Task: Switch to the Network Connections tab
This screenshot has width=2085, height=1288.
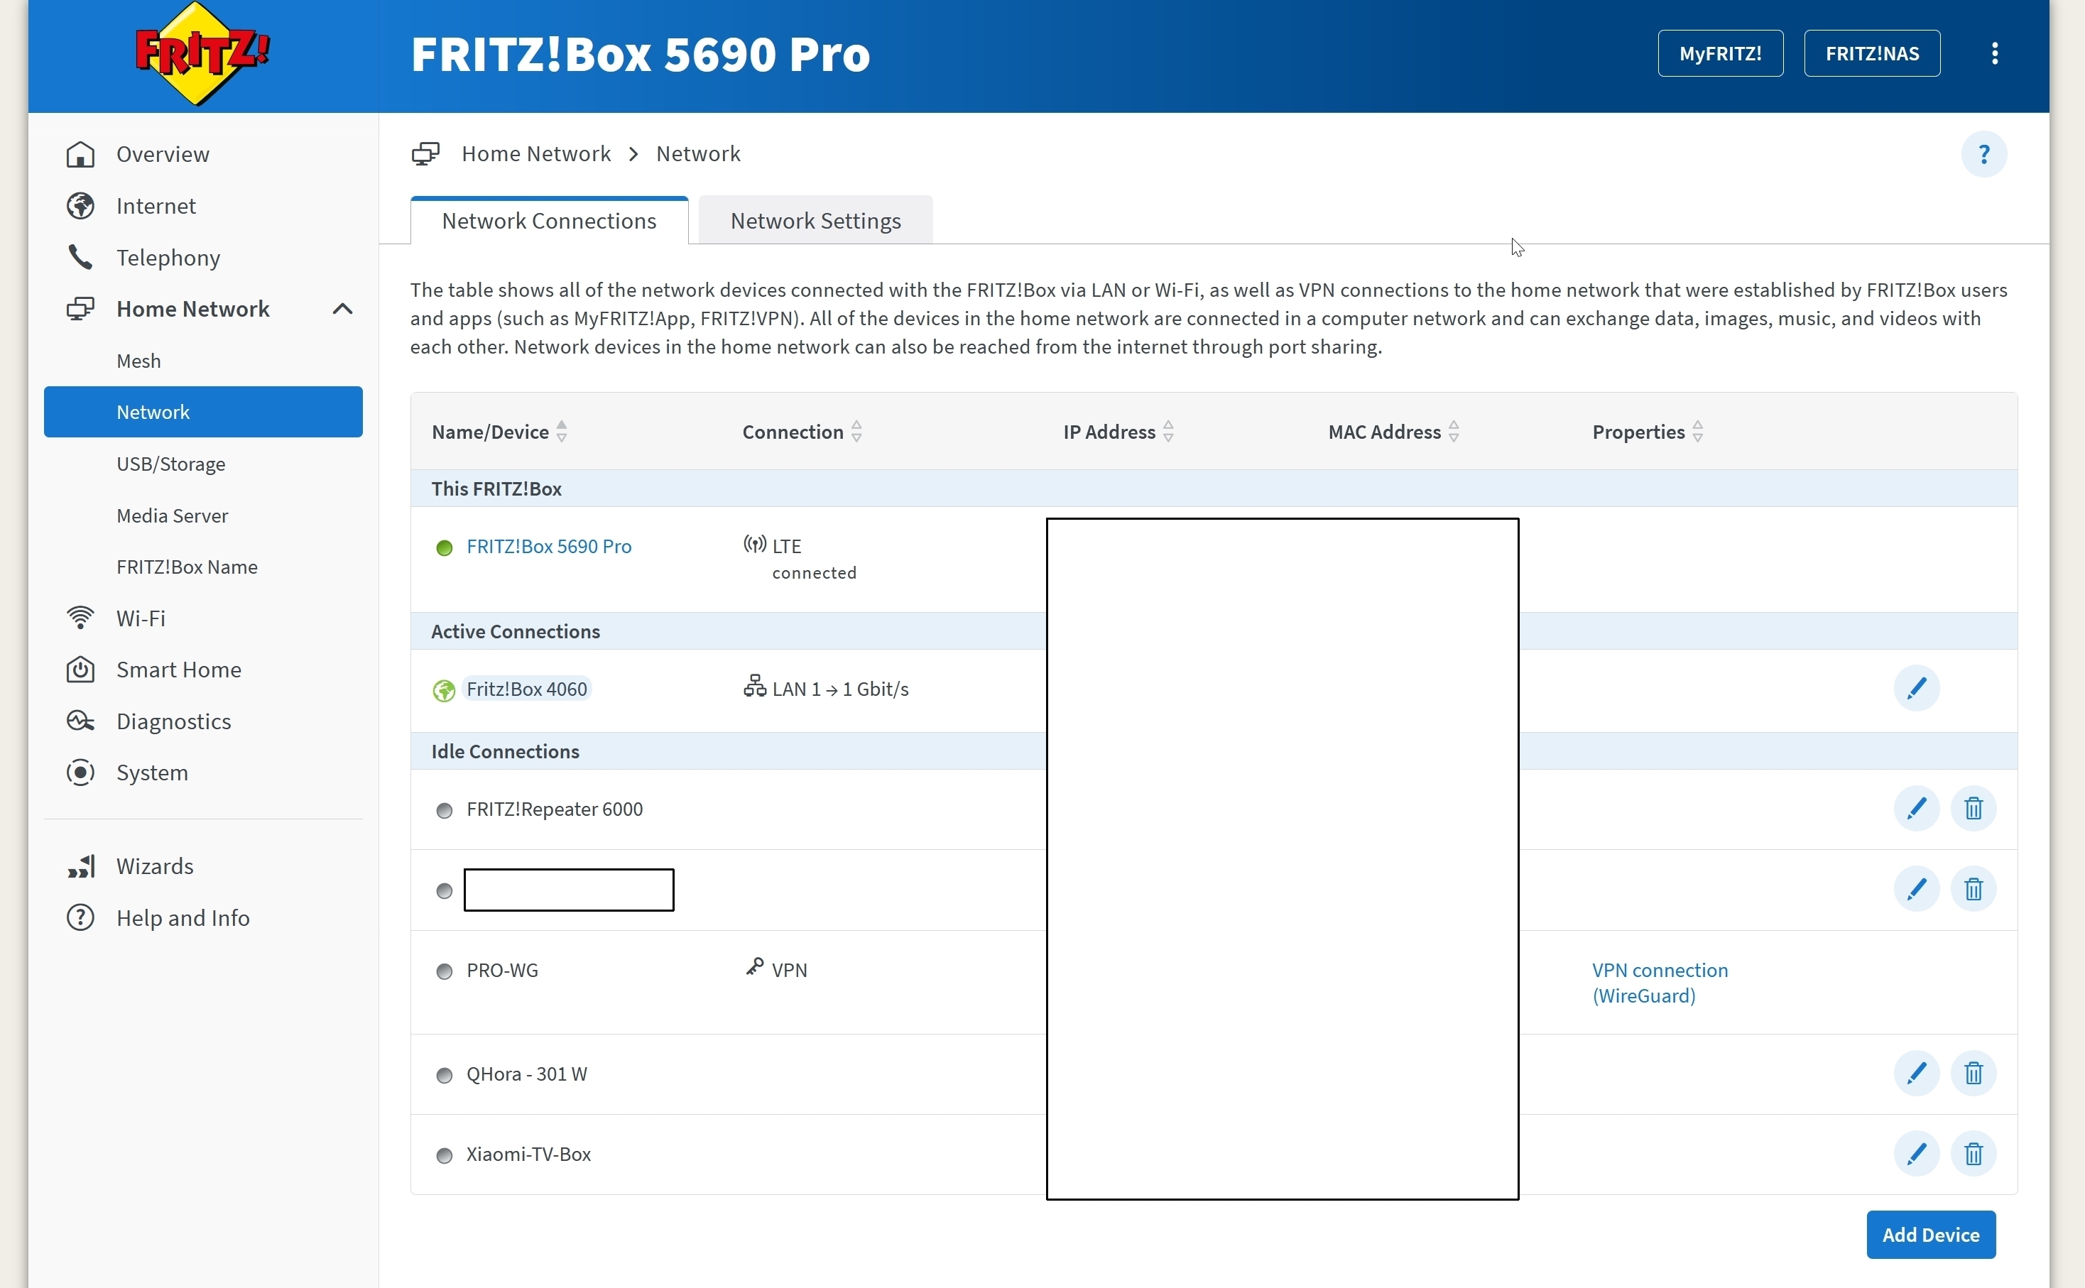Action: (x=550, y=222)
